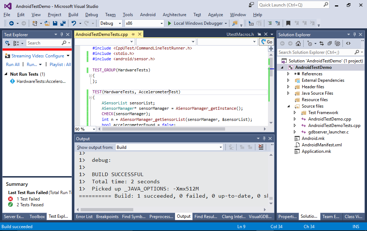Viewport: 367px width, 231px height.
Task: Click the Home icon in Solution Explorer
Action: click(x=298, y=43)
